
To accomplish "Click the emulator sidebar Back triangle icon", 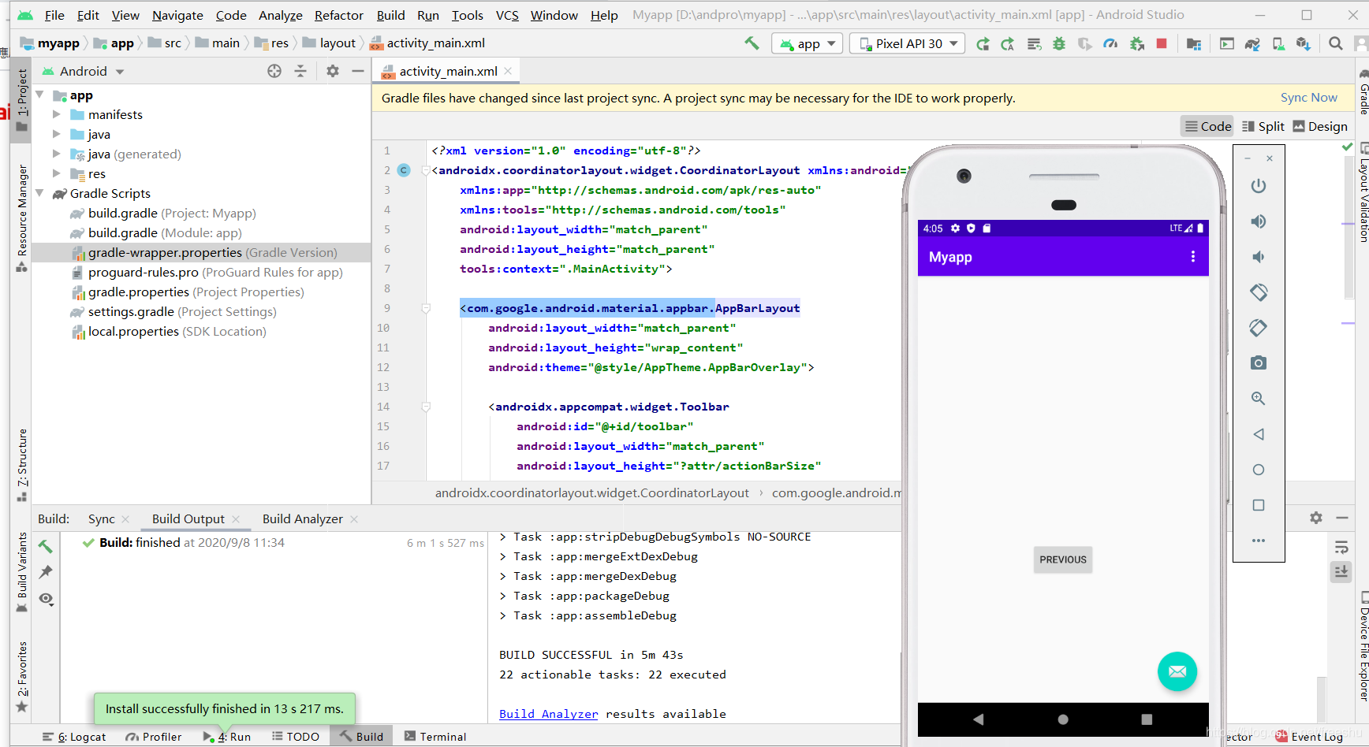I will (1259, 434).
